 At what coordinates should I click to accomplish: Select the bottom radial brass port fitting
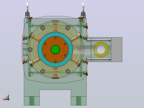55,73
